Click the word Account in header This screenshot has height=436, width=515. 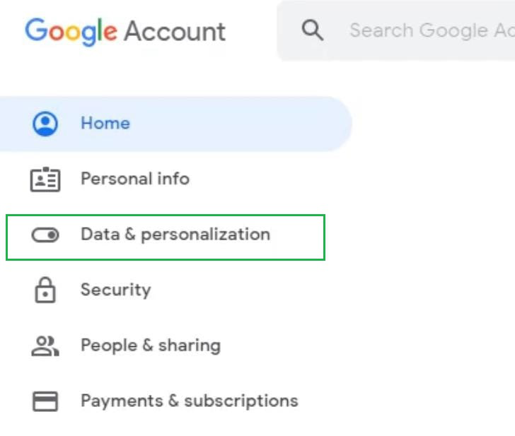(175, 31)
